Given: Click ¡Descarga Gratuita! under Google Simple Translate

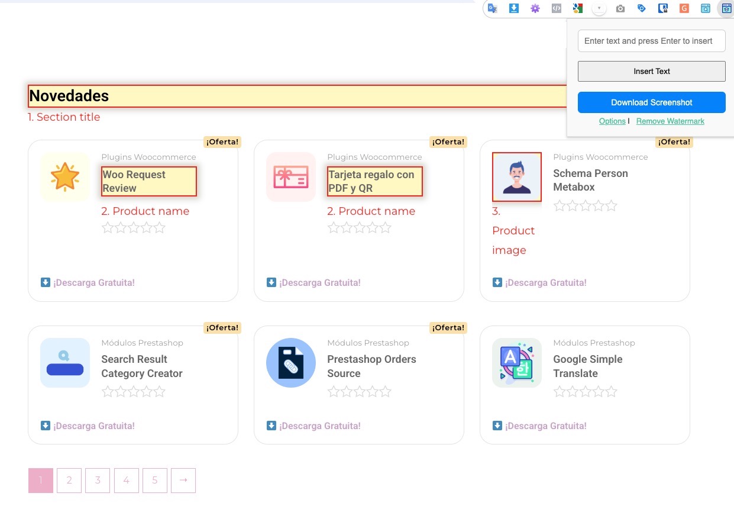Looking at the screenshot, I should click(x=546, y=426).
